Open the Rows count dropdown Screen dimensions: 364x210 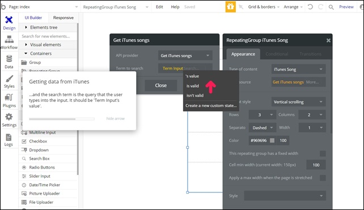click(263, 115)
